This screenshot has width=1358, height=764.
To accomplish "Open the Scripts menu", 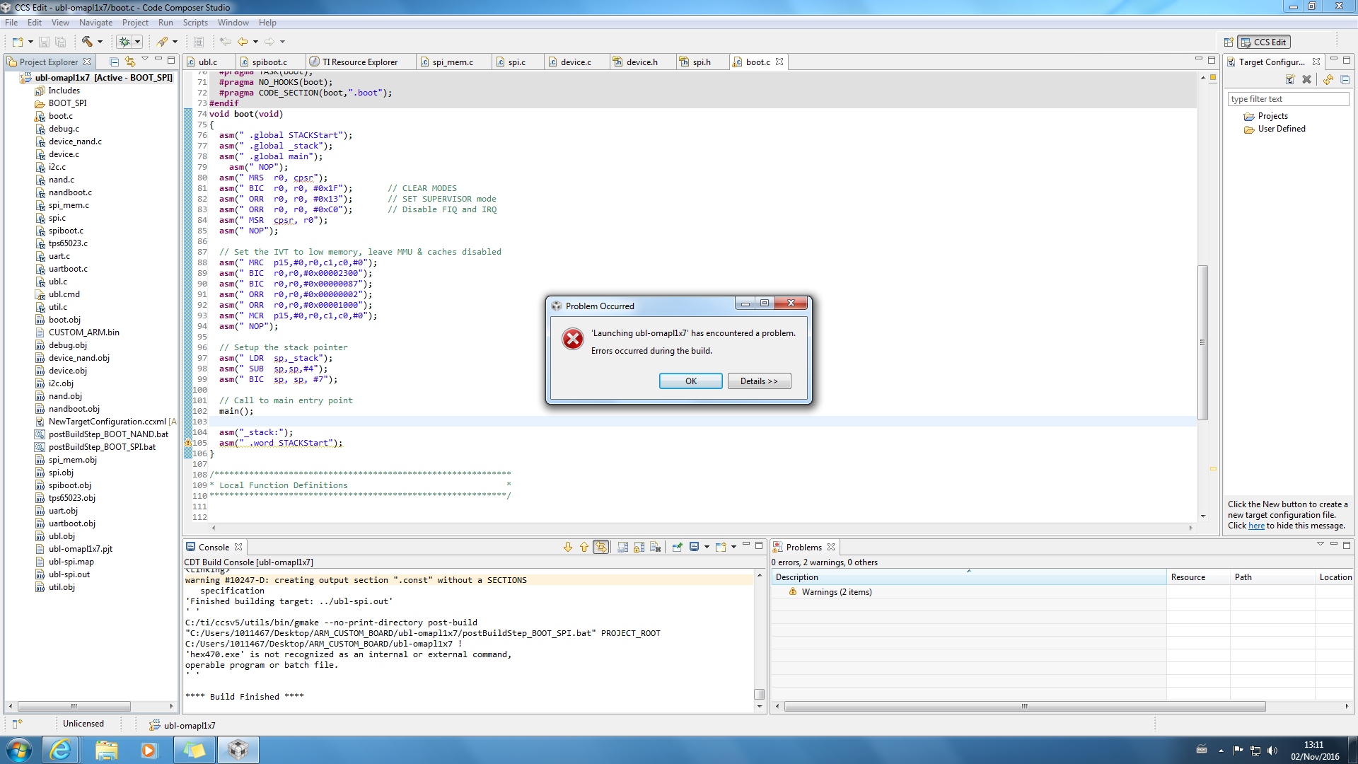I will 195,23.
